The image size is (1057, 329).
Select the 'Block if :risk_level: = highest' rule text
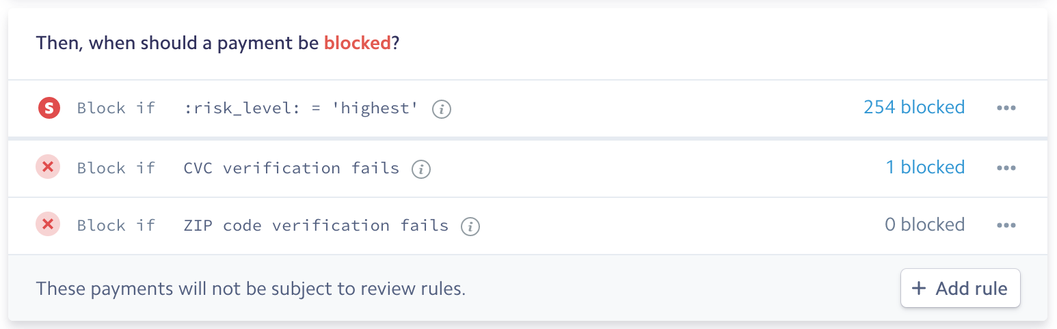point(247,108)
